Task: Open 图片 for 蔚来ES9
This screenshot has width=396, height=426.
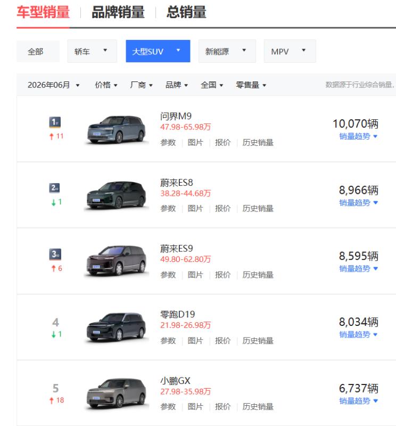Action: [195, 275]
